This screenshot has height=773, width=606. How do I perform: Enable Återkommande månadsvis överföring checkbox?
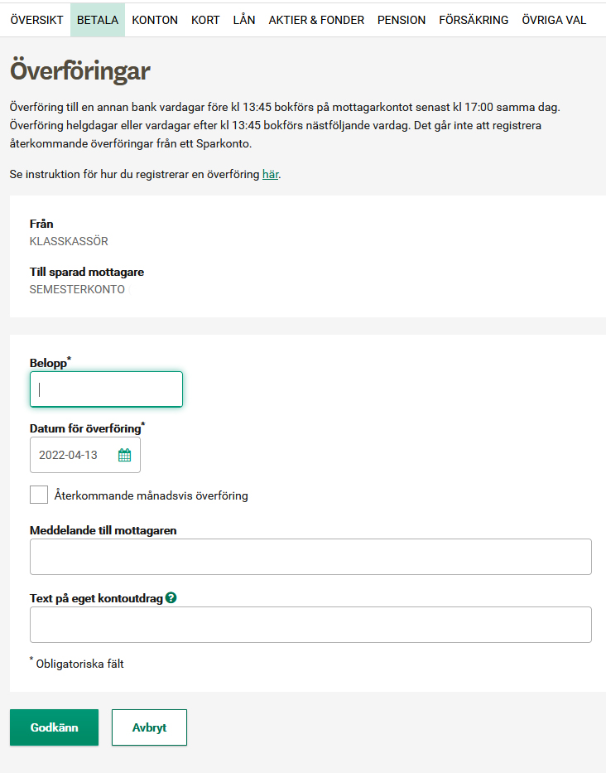[x=39, y=495]
